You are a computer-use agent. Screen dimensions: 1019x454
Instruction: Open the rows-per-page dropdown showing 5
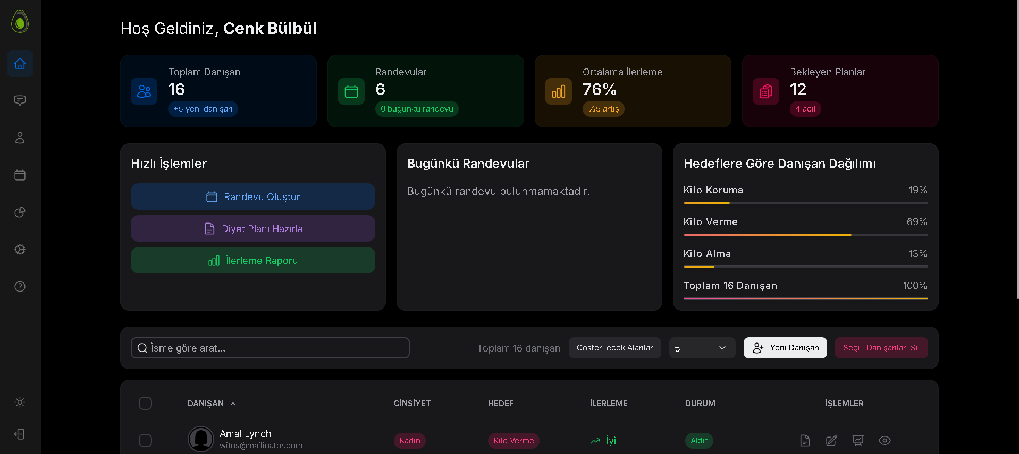click(x=702, y=348)
